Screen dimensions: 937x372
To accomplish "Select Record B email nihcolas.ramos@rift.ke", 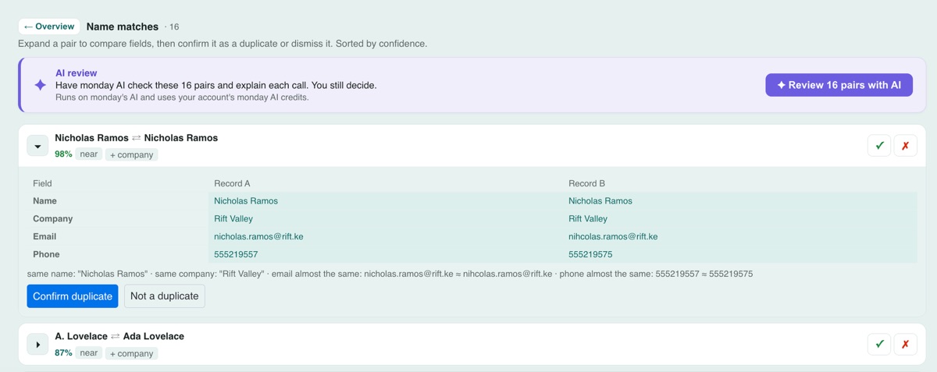I will pyautogui.click(x=613, y=236).
